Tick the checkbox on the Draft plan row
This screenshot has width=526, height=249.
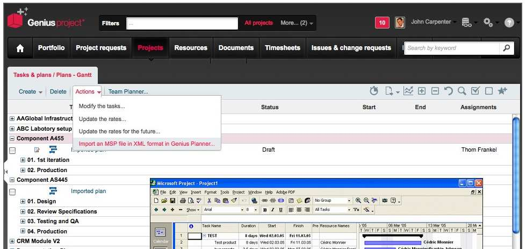tap(12, 151)
